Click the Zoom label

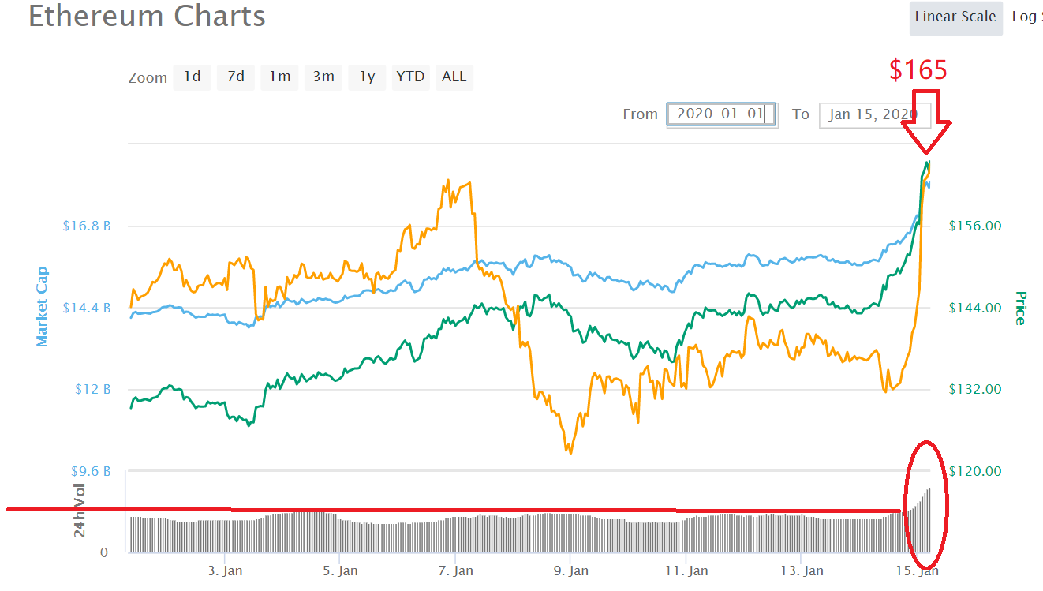(x=148, y=78)
